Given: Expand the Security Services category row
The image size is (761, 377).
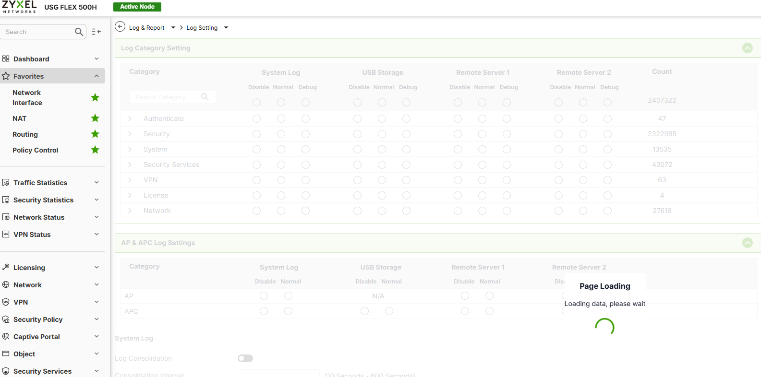Looking at the screenshot, I should tap(130, 165).
